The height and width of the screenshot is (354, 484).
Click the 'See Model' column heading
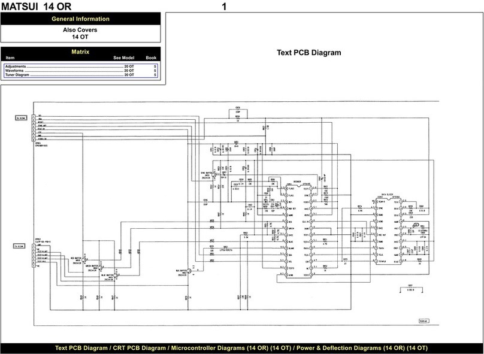pos(123,58)
